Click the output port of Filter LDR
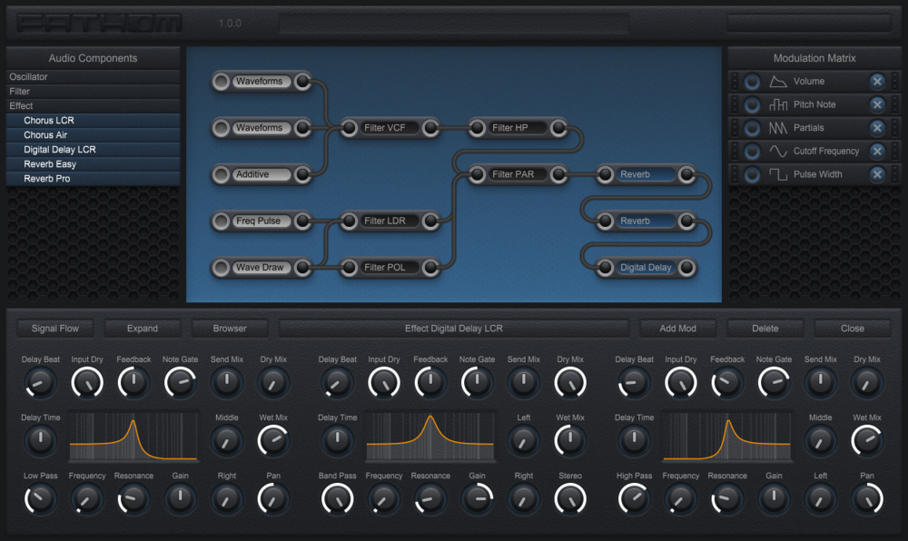Image resolution: width=908 pixels, height=541 pixels. click(430, 221)
